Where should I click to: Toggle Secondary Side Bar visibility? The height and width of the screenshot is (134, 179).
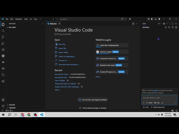coord(159,19)
